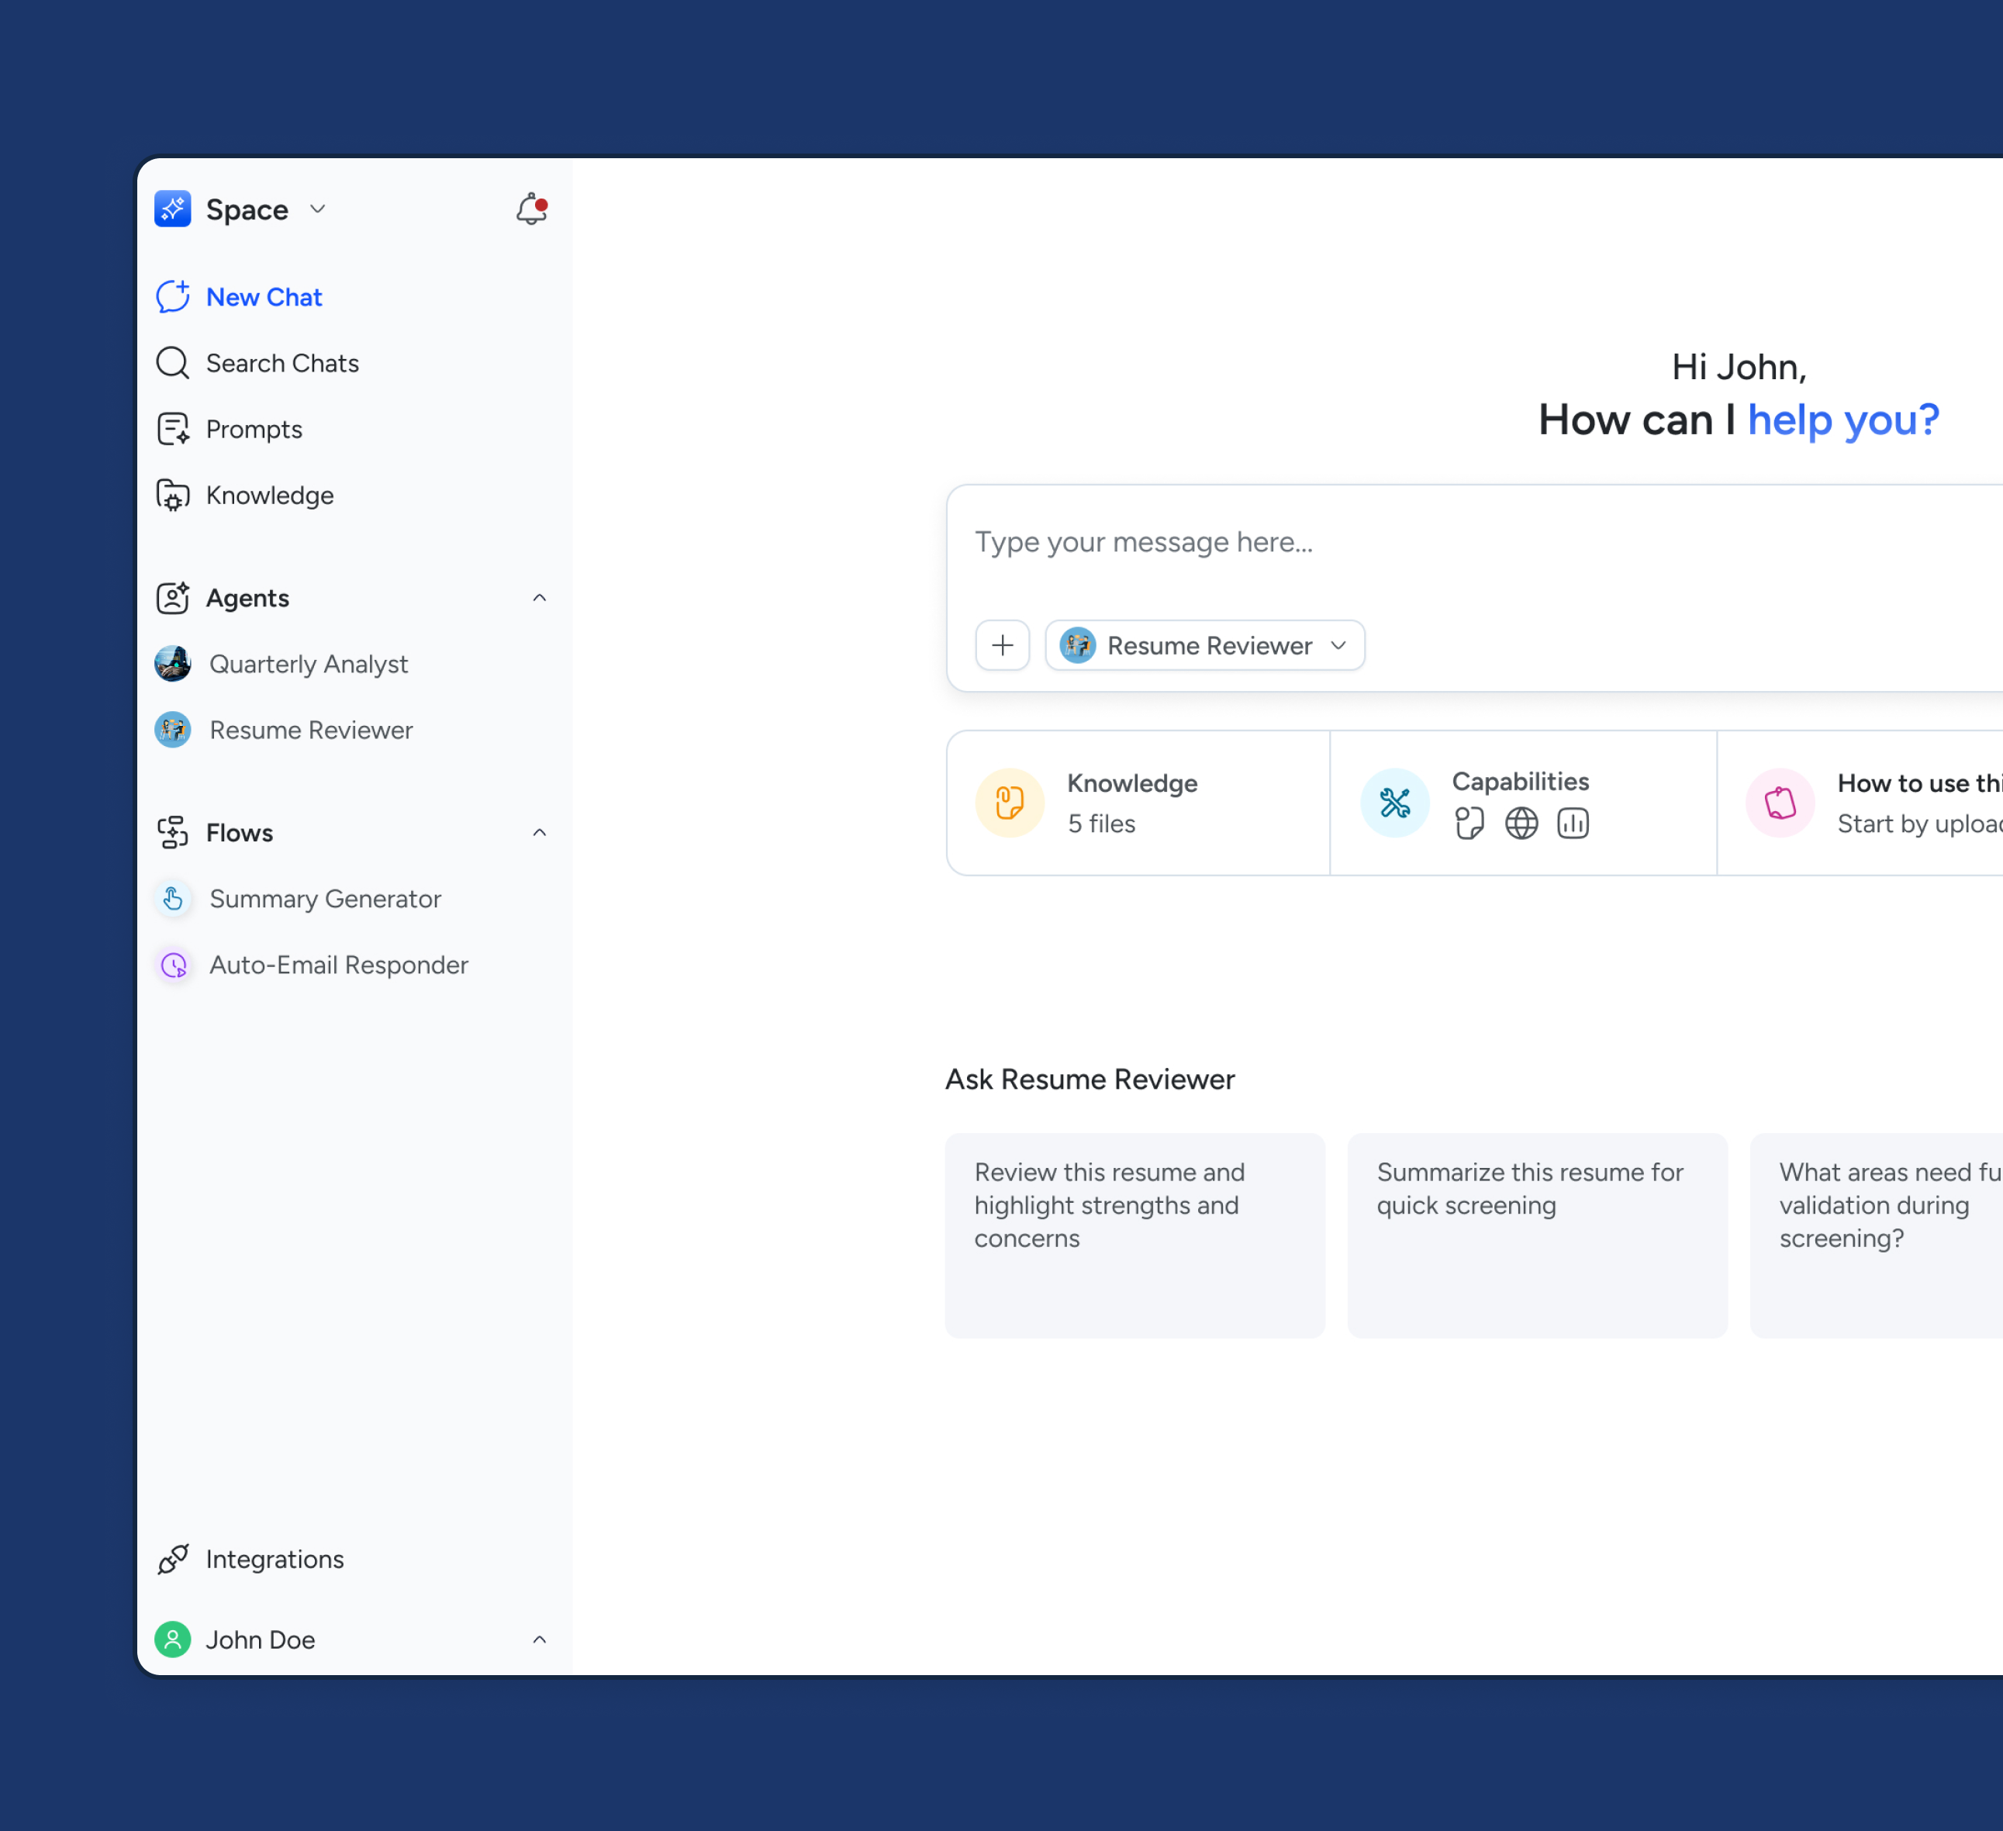Click the Integrations plug icon

[x=173, y=1559]
